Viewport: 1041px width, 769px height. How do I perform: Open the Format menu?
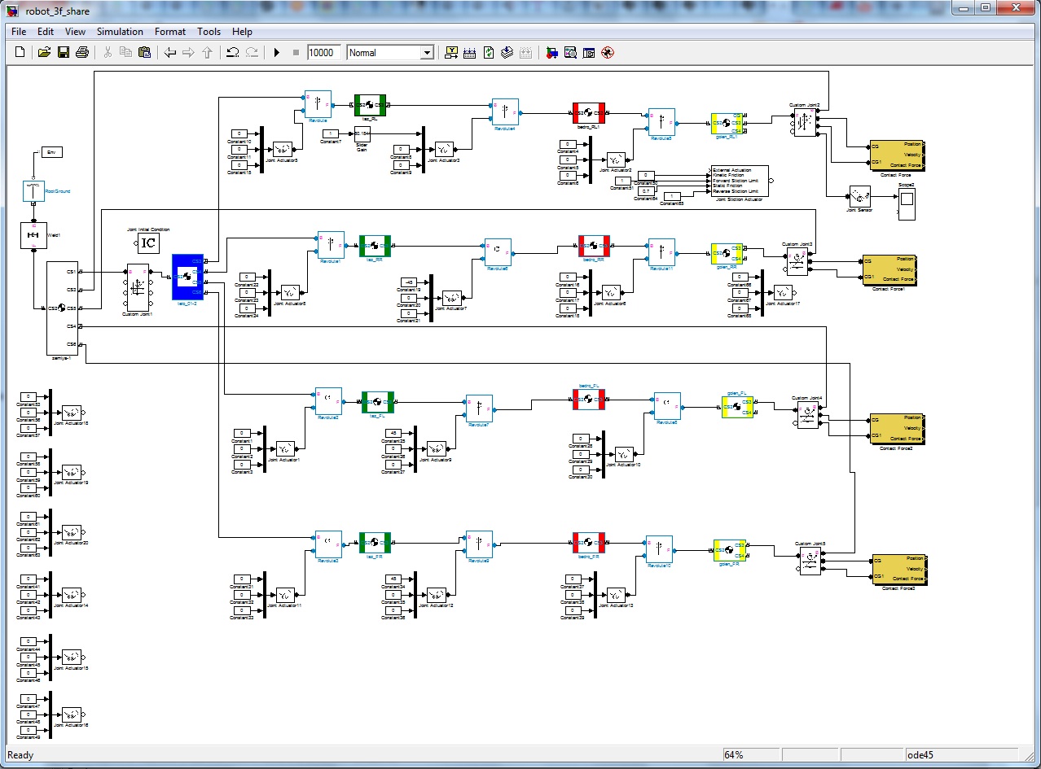pyautogui.click(x=170, y=32)
